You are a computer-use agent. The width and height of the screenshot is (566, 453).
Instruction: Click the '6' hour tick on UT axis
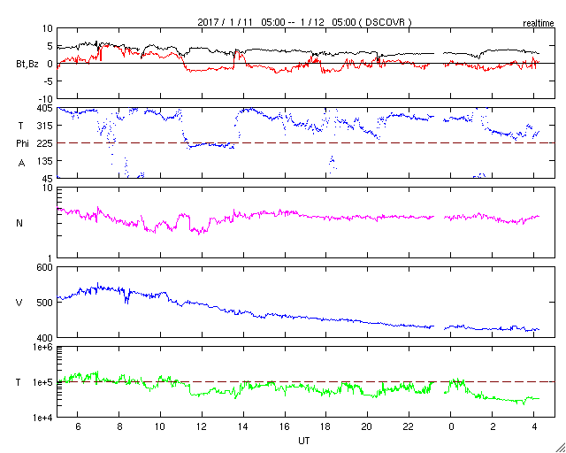[x=78, y=426]
